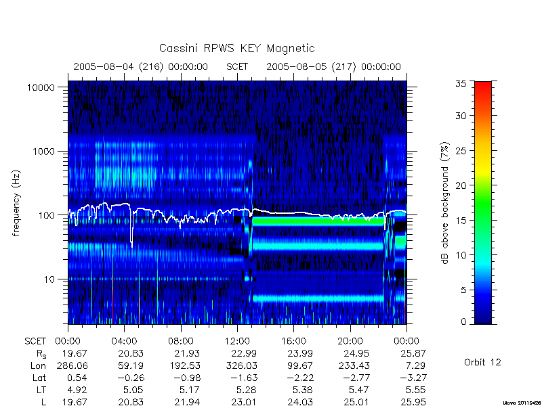Click the L value 20.83
Image resolution: width=542 pixels, height=406 pixels.
click(131, 402)
